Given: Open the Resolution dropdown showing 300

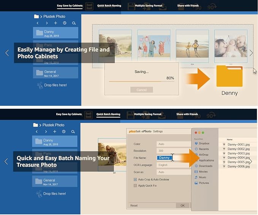Looking at the screenshot, I should point(174,151).
